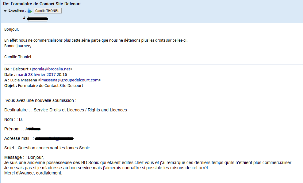Click the Bonjour greeting in the reply
Screen dimensions: 303x183
12,29
